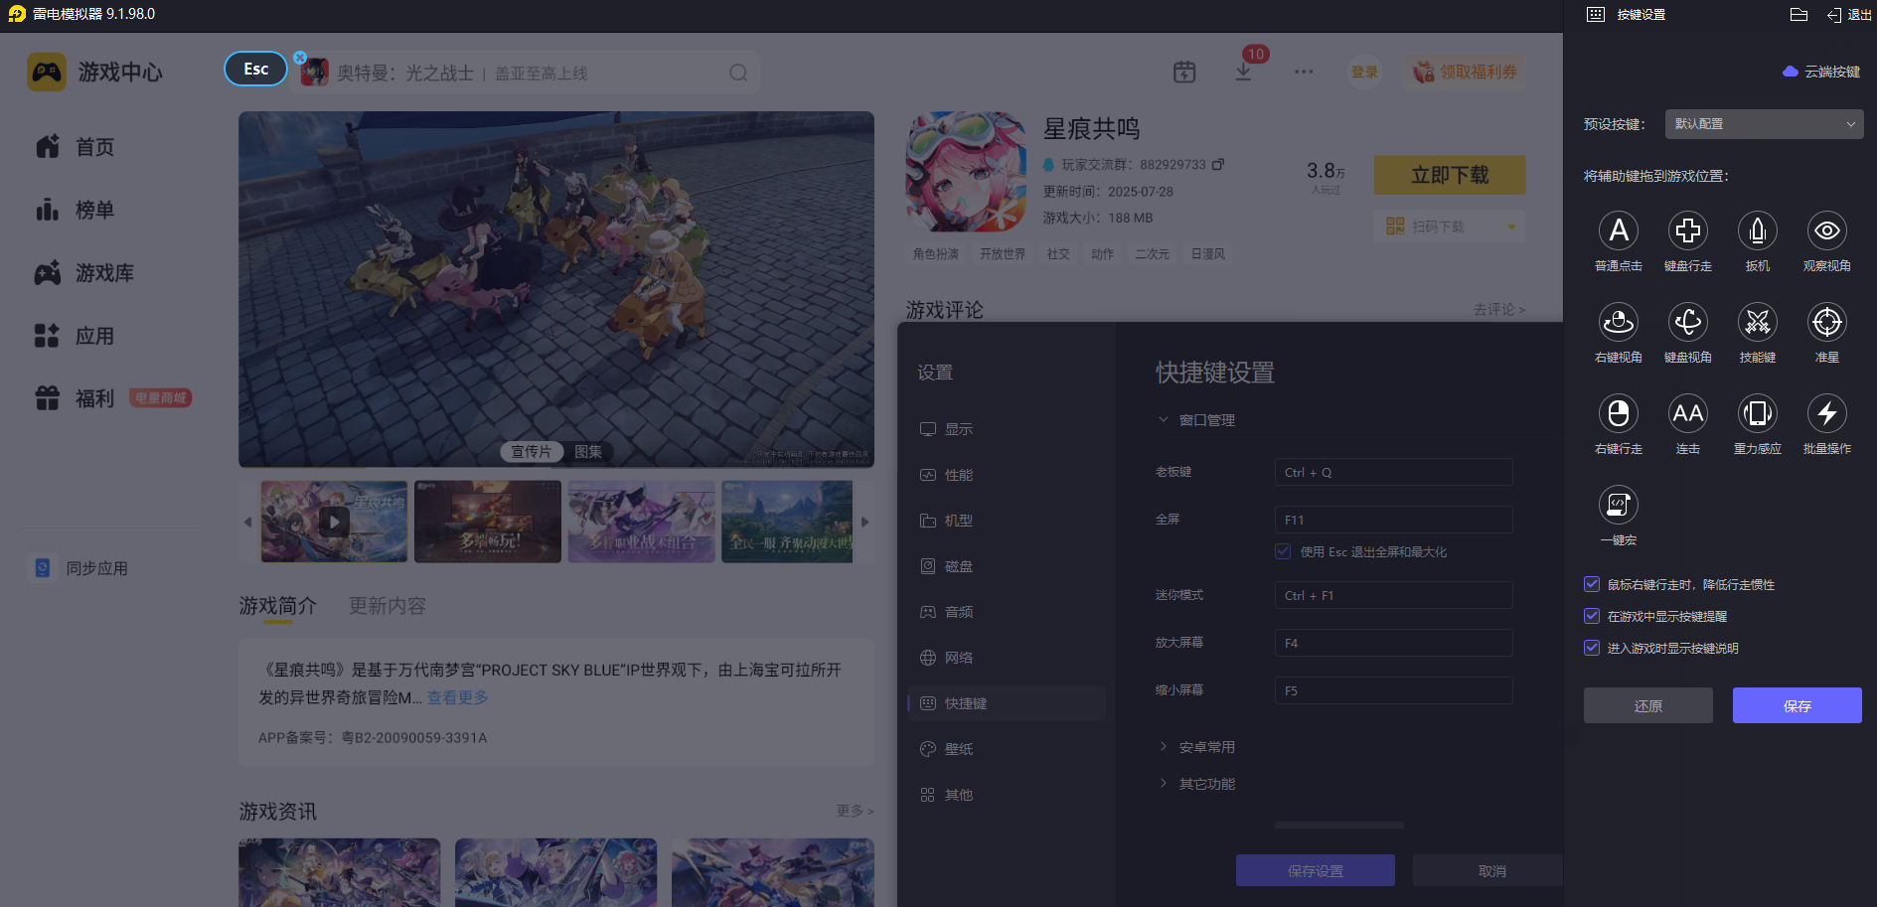Click the Esc key overlay button
Screen dimensions: 1877x907
(x=256, y=69)
